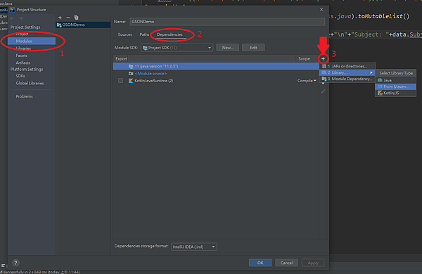
Task: Open Project settings section
Action: (22, 34)
